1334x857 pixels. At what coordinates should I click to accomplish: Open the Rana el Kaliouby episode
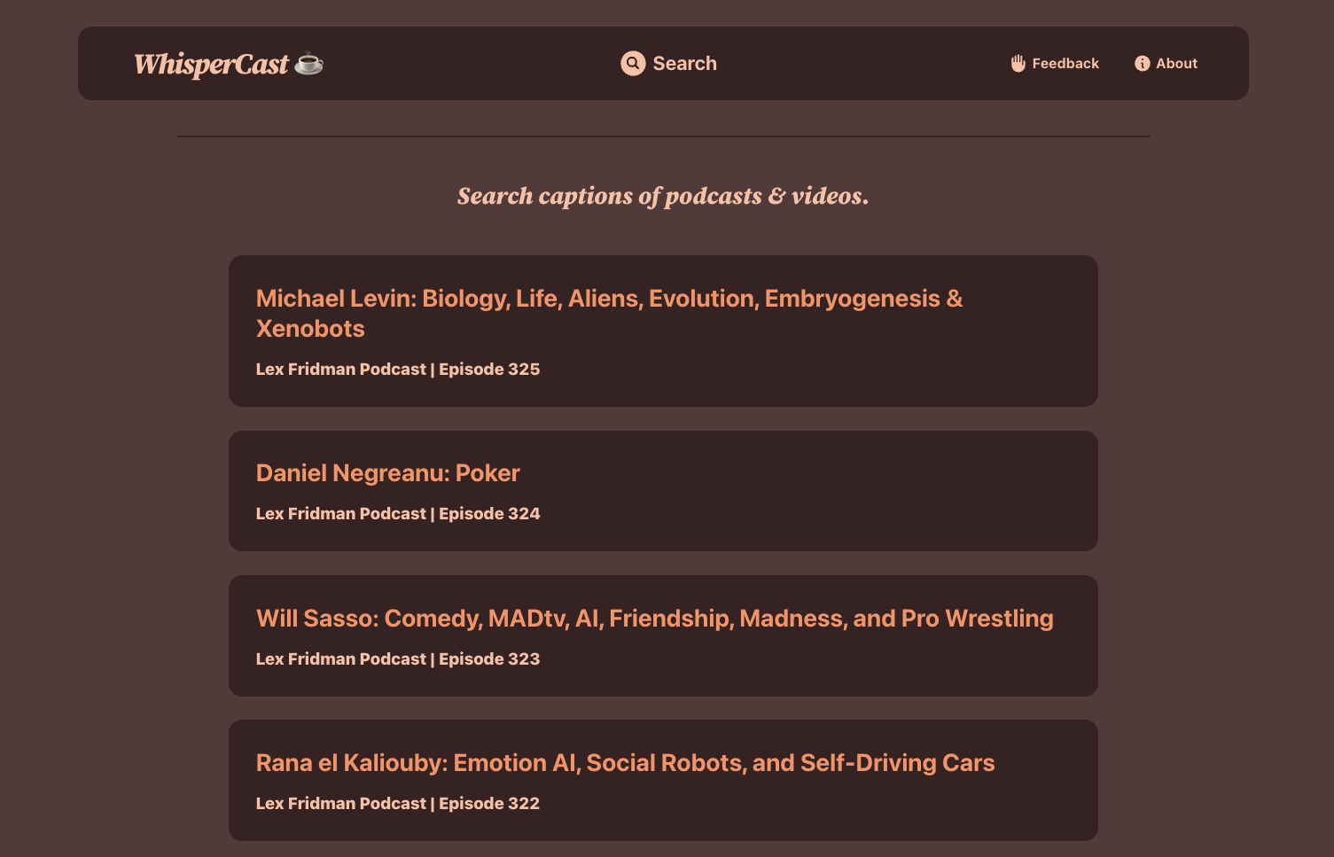click(625, 763)
